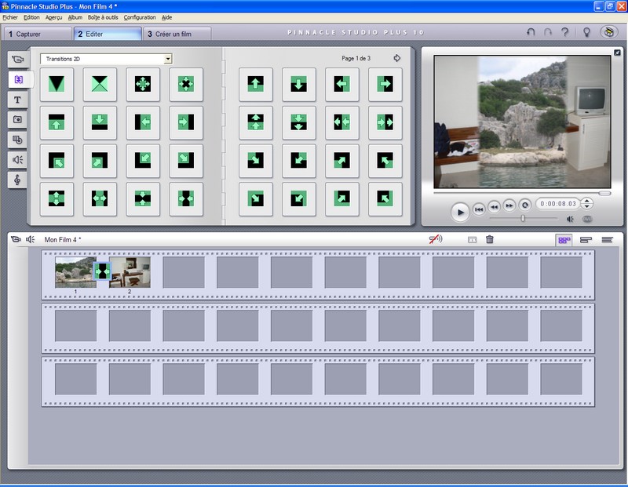Image resolution: width=628 pixels, height=487 pixels.
Task: Open the audio toolbox speaker icon
Action: coord(31,239)
